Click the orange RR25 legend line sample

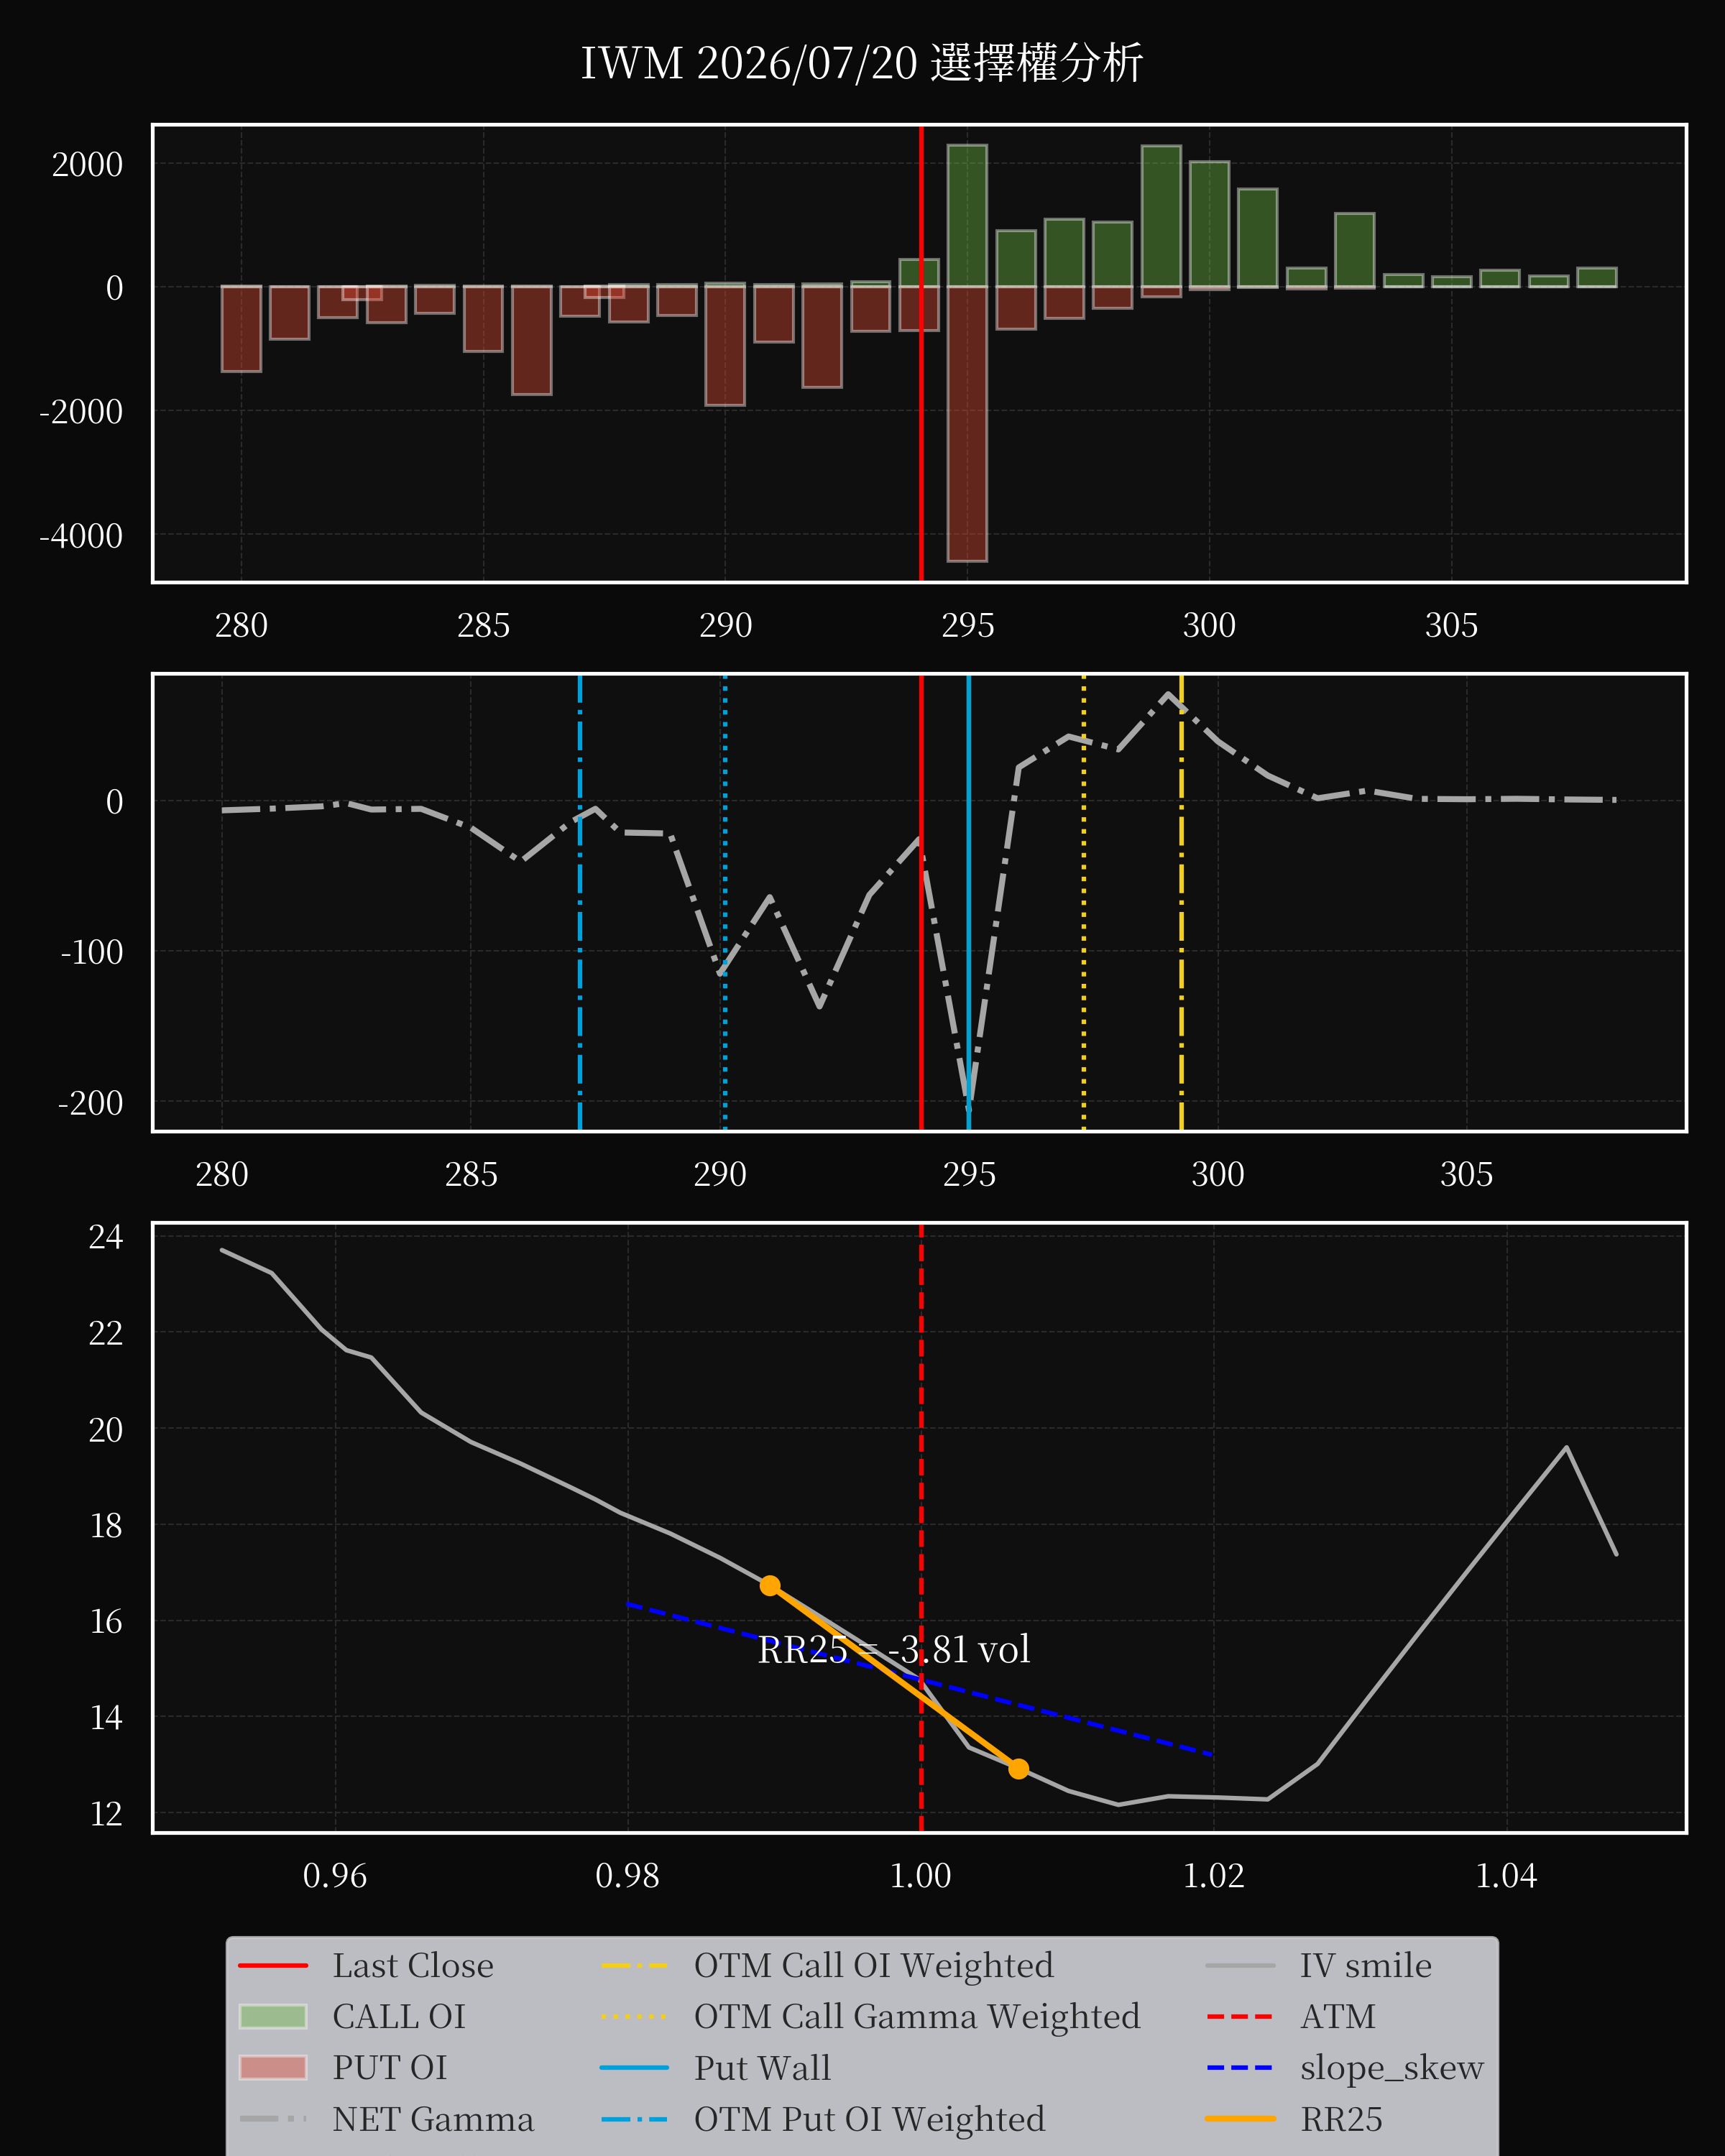point(1240,2119)
